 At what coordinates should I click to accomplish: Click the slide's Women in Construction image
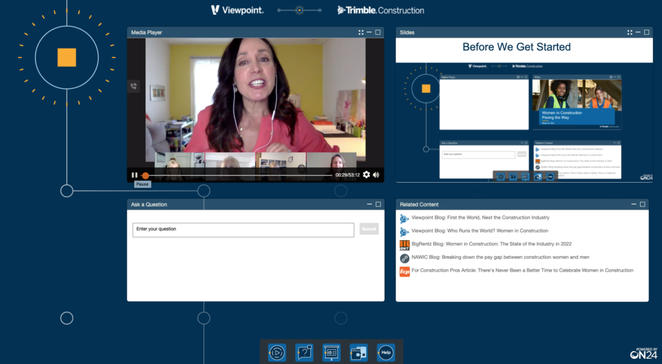coord(577,94)
